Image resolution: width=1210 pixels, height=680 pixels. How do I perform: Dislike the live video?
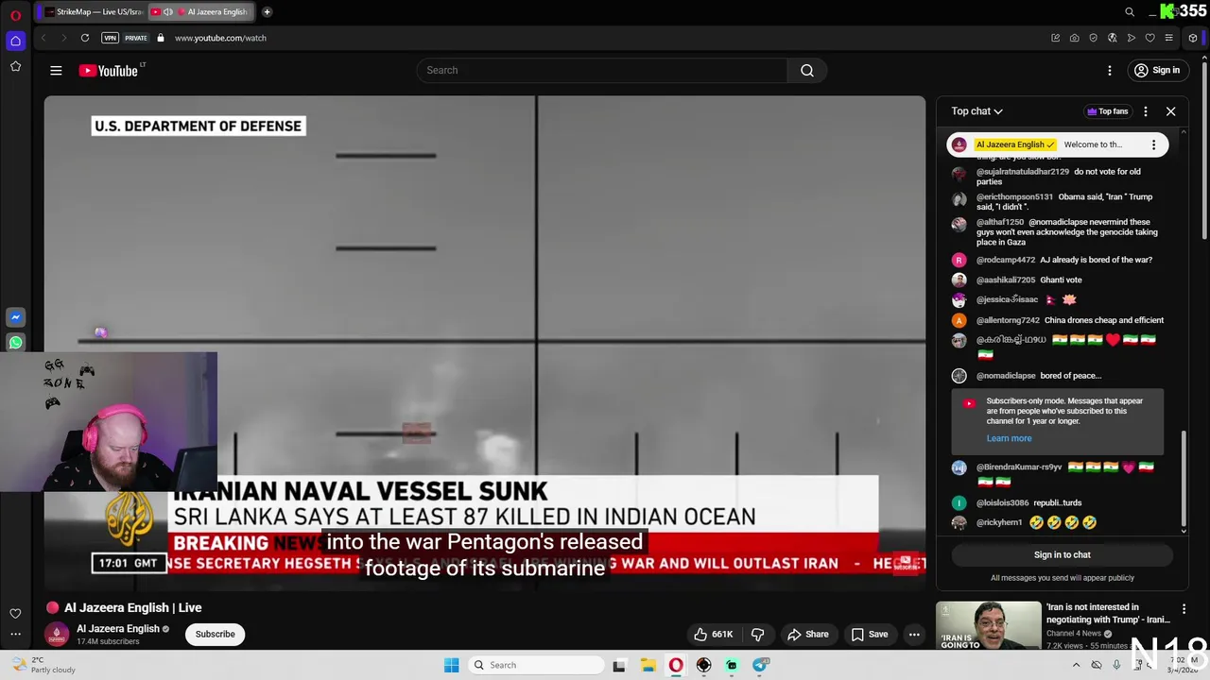coord(757,634)
